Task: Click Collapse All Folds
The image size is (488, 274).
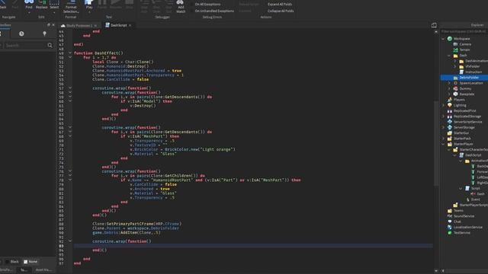Action: [281, 11]
